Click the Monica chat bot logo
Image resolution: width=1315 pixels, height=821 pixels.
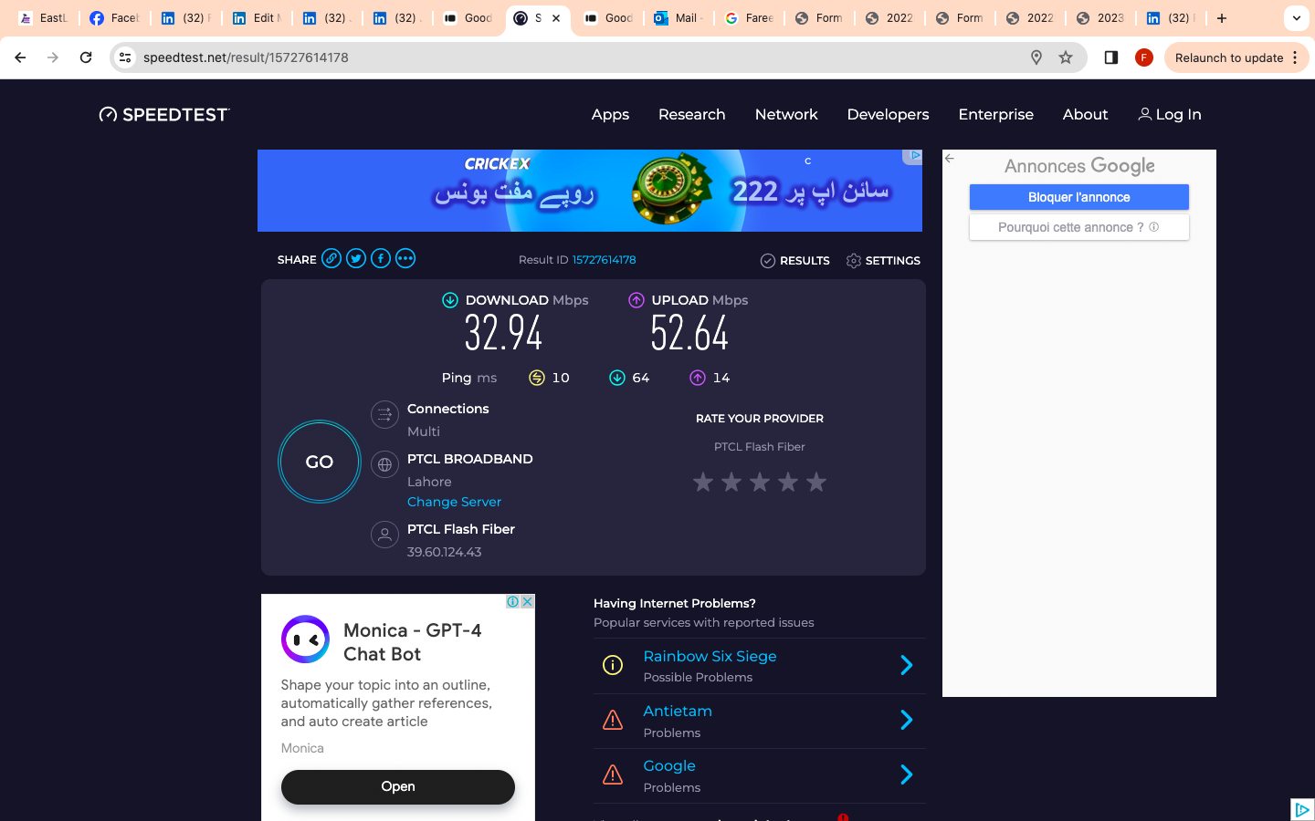coord(305,639)
